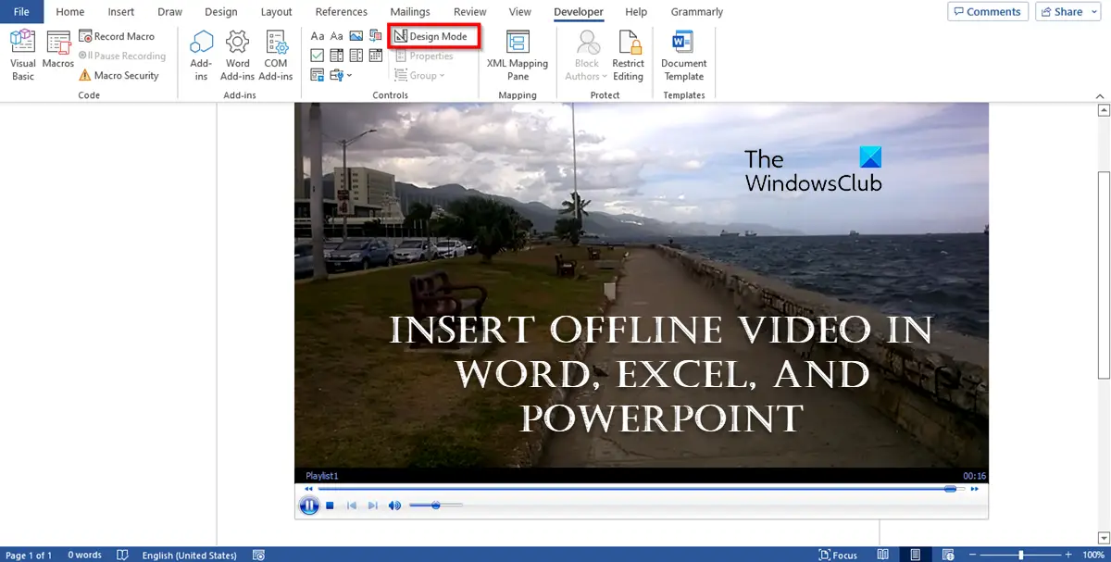Switch to Focus mode
This screenshot has height=562, width=1111.
(838, 555)
